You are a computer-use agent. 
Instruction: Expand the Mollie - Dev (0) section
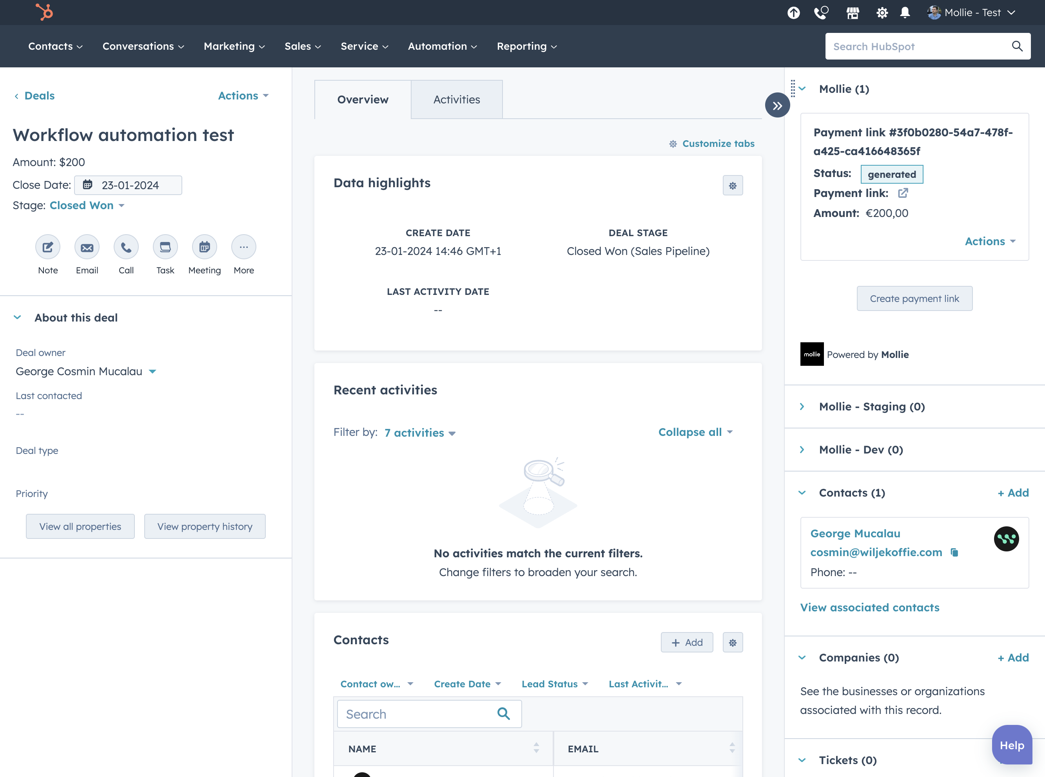coord(802,449)
